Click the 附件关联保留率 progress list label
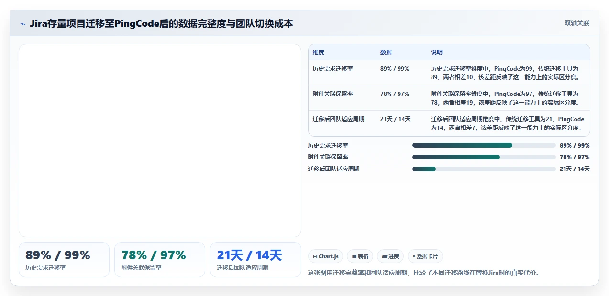609x296 pixels. (328, 157)
